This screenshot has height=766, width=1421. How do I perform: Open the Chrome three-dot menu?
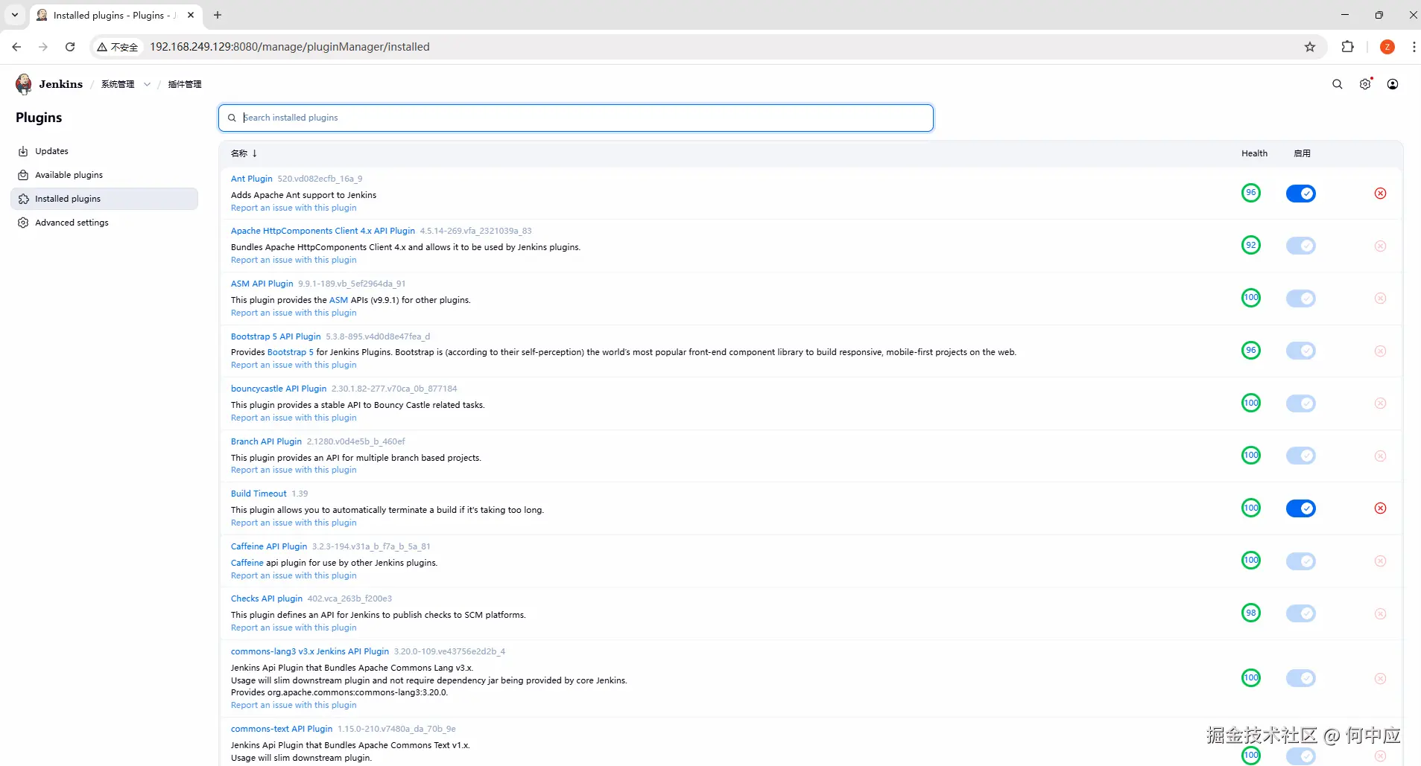tap(1414, 47)
